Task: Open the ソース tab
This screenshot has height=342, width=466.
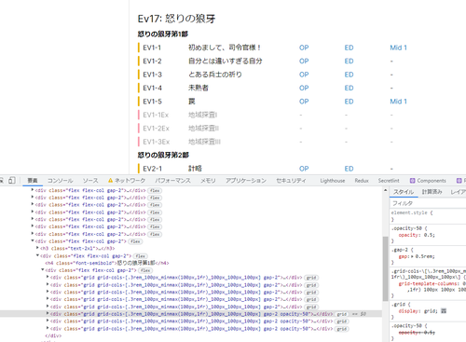Action: pyautogui.click(x=90, y=181)
